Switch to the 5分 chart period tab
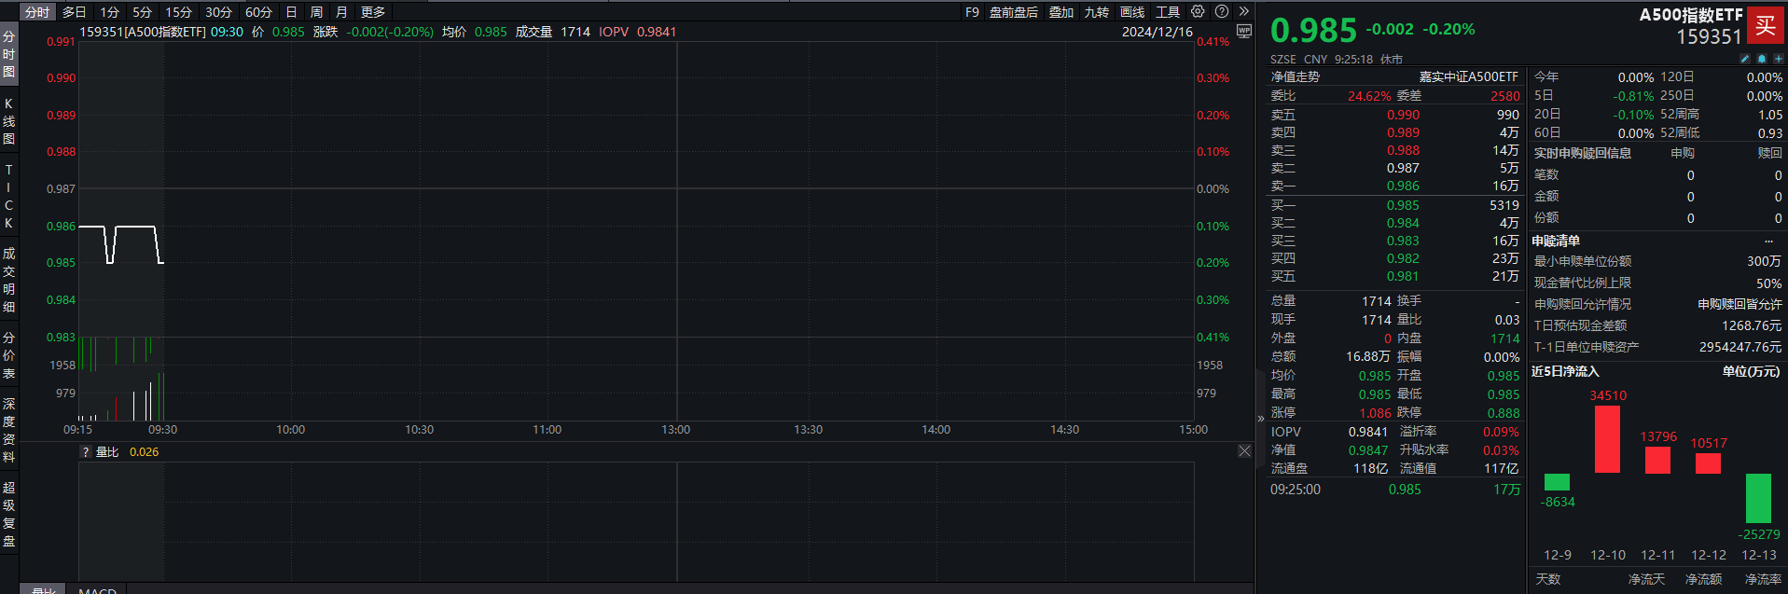 [x=142, y=12]
